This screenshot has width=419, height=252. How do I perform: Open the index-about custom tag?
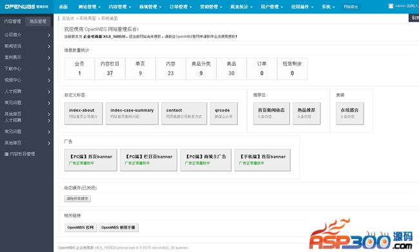[x=83, y=113]
